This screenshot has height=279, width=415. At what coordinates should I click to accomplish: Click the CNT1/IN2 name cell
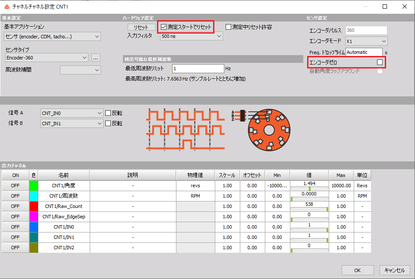tap(64, 248)
